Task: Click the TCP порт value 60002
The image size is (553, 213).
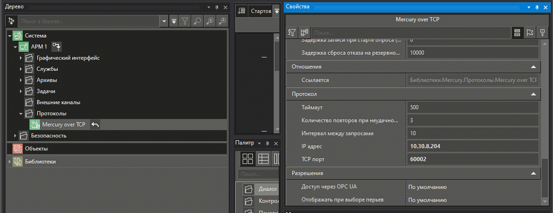Action: tap(473, 159)
